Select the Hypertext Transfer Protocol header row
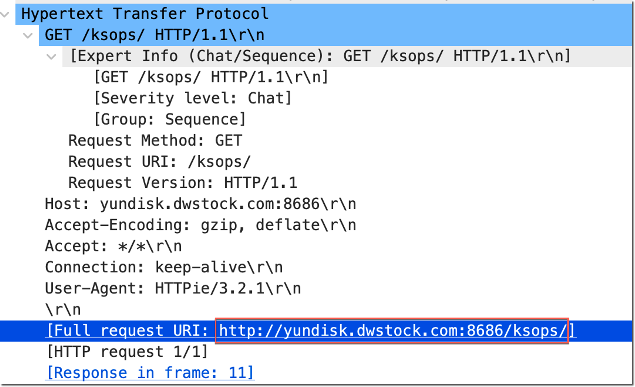 [x=145, y=14]
